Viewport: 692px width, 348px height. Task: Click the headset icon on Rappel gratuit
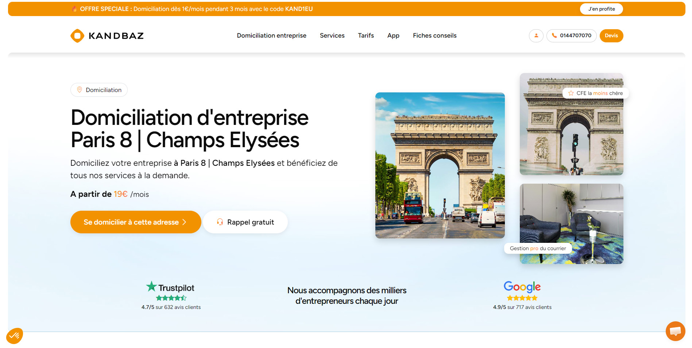click(x=220, y=222)
